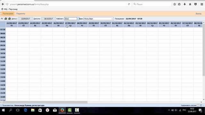
Task: Click the 14:30 time row label
Action: 3,85
